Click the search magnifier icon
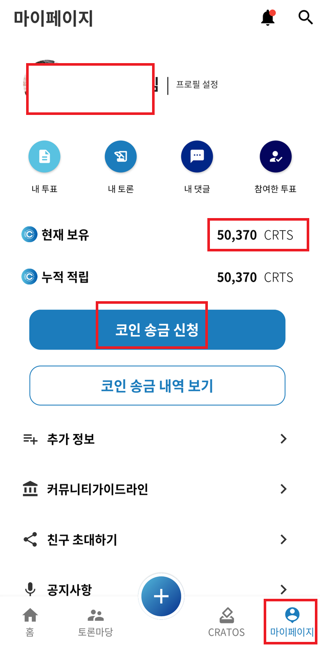The image size is (320, 646). pos(306,17)
